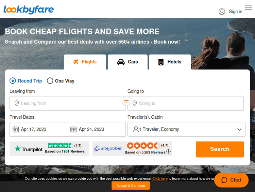255x192 pixels.
Task: Click the Trustpilot star logo
Action: 18,149
